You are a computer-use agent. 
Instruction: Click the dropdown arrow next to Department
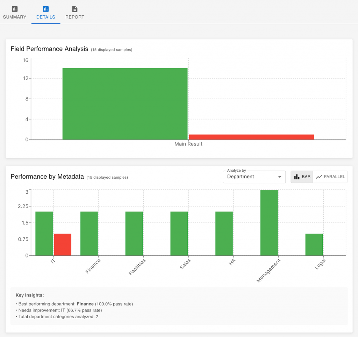(x=279, y=177)
